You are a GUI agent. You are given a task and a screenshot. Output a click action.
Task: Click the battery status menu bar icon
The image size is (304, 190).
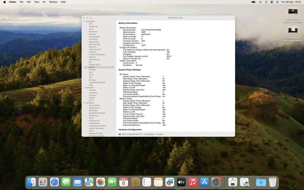pyautogui.click(x=253, y=2)
